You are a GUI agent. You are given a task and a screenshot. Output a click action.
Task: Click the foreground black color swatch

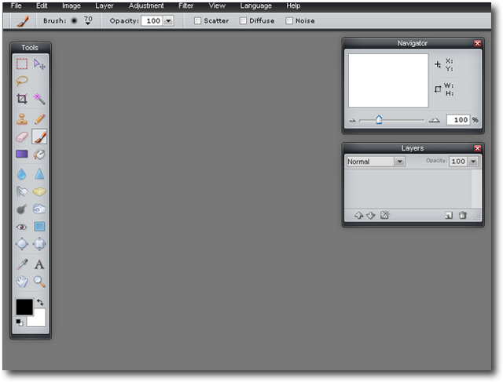click(24, 307)
